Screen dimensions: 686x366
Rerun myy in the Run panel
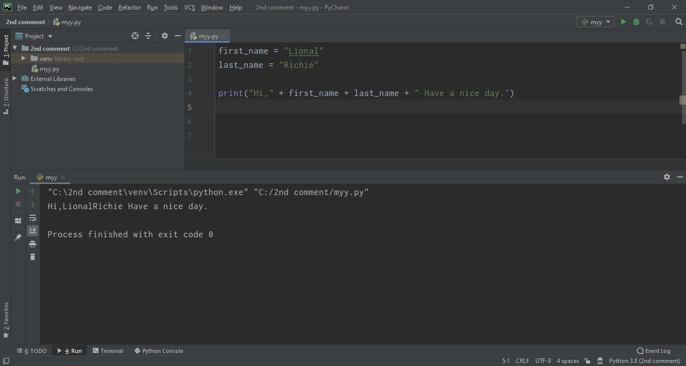pos(18,191)
